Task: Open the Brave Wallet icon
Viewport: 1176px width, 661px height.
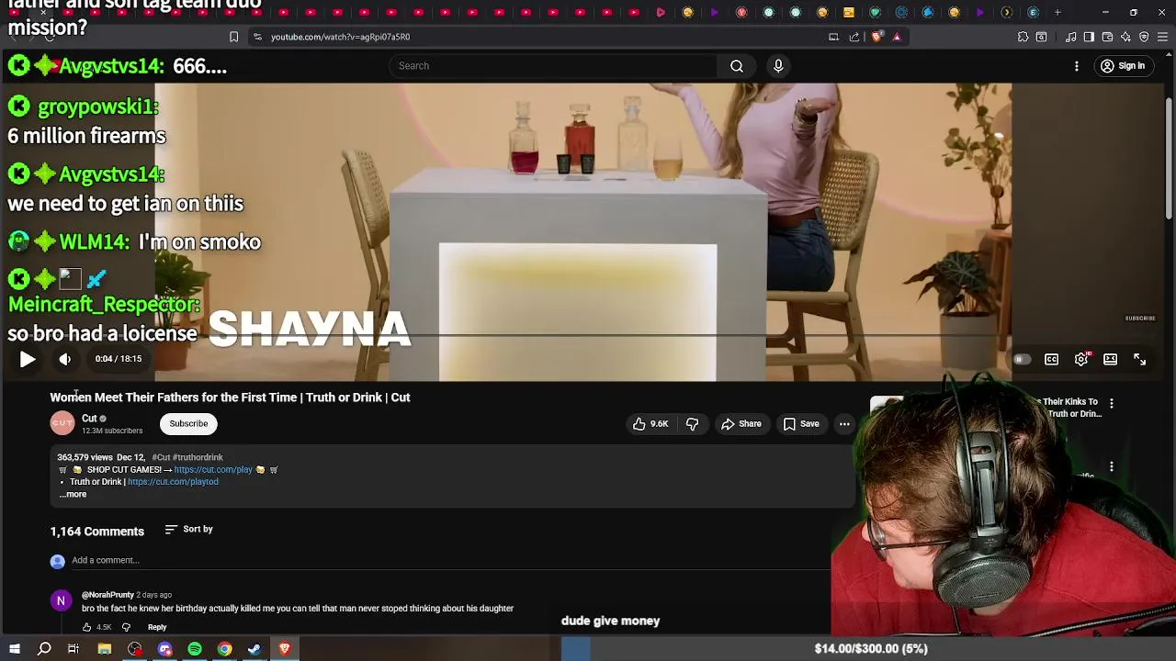Action: coord(1107,37)
